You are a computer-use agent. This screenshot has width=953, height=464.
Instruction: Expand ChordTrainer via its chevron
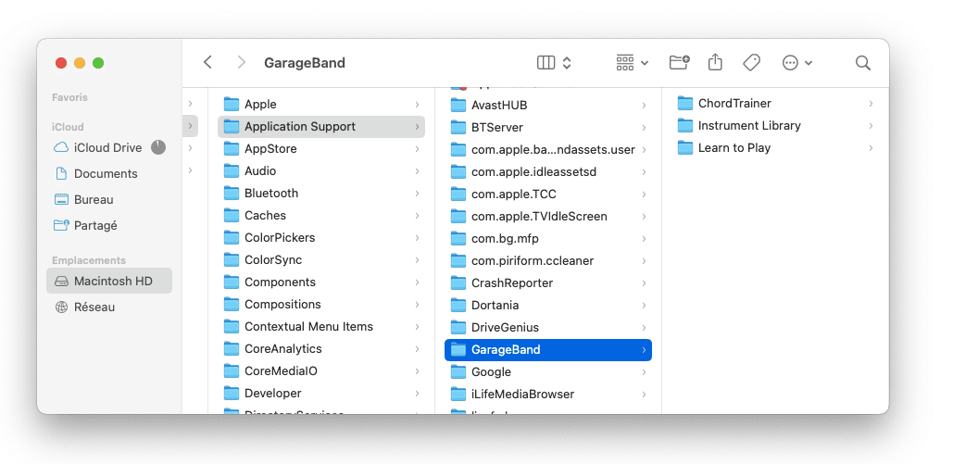pyautogui.click(x=871, y=104)
